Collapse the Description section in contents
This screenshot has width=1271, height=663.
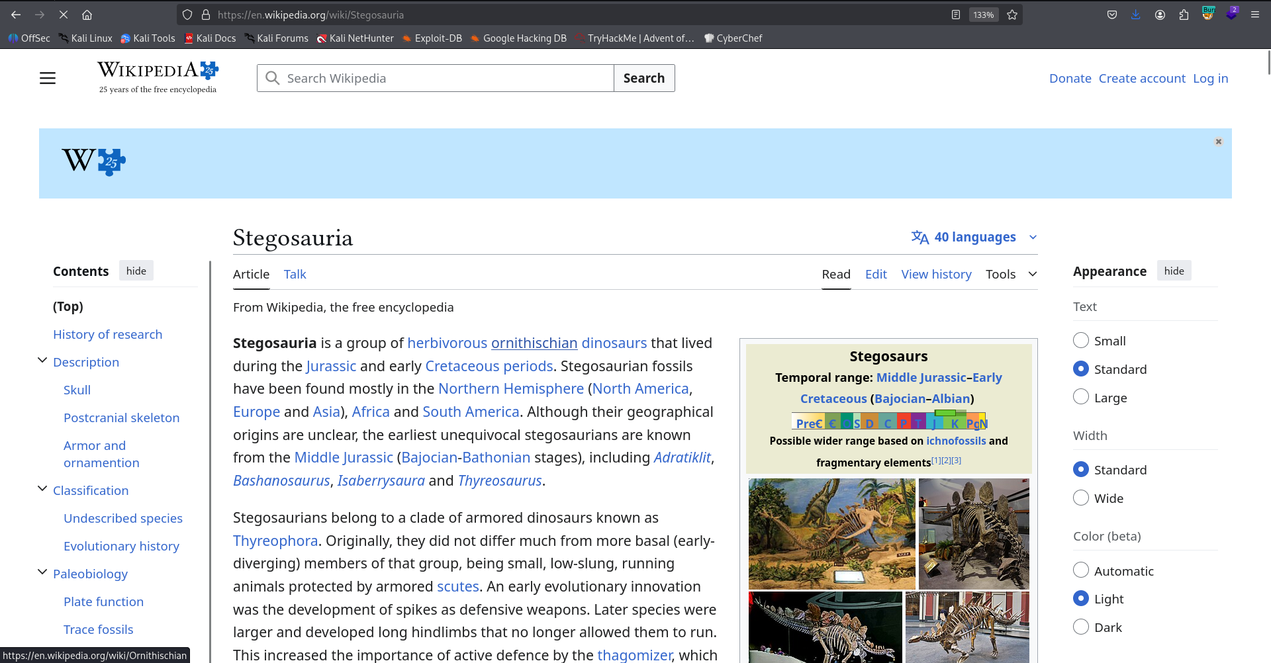(42, 361)
